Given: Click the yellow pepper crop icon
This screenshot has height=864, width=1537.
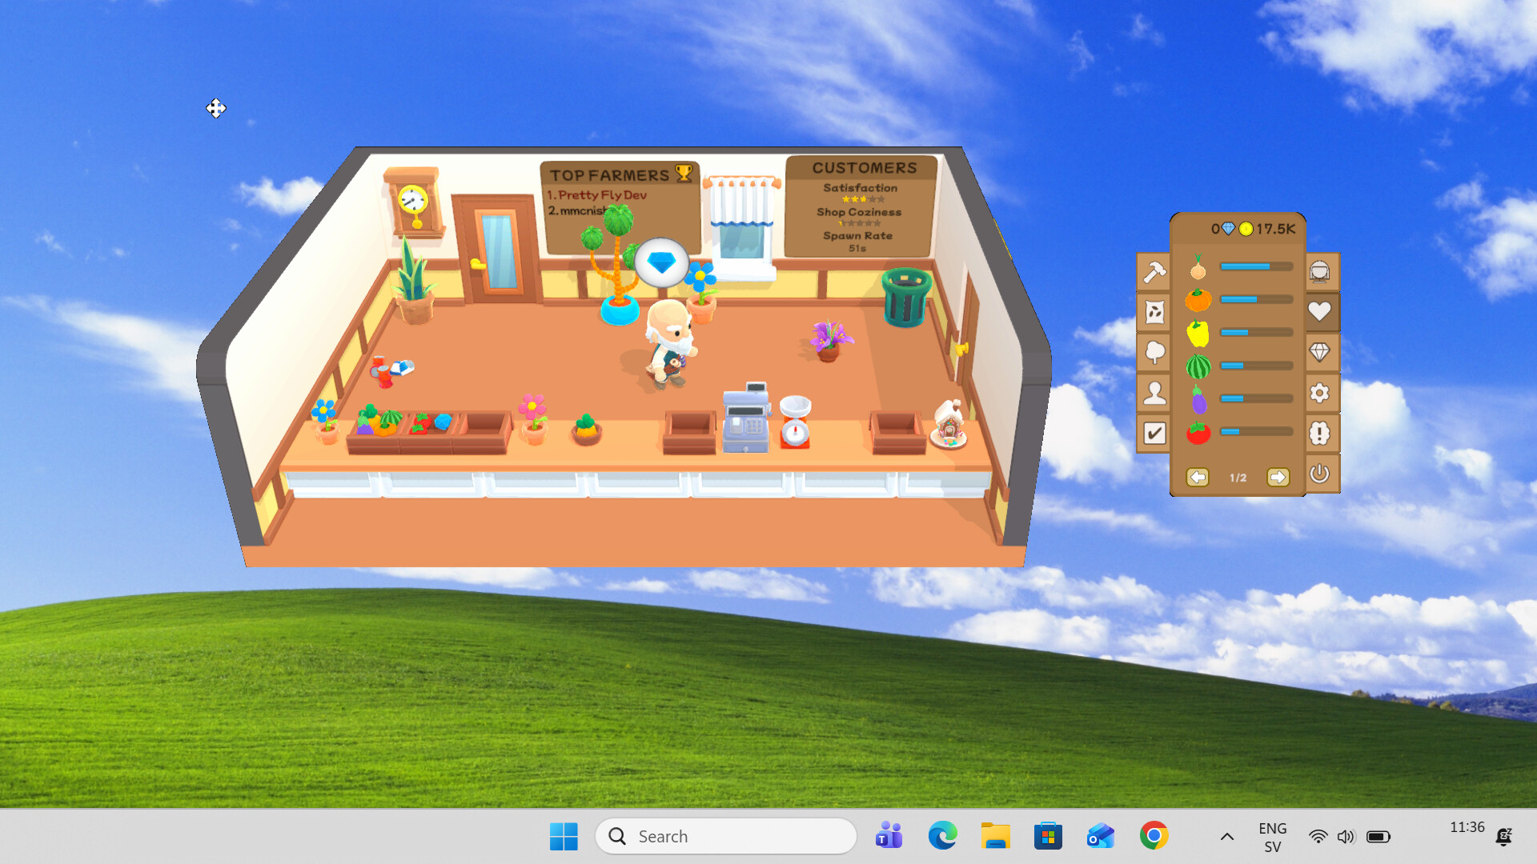Looking at the screenshot, I should [x=1198, y=333].
